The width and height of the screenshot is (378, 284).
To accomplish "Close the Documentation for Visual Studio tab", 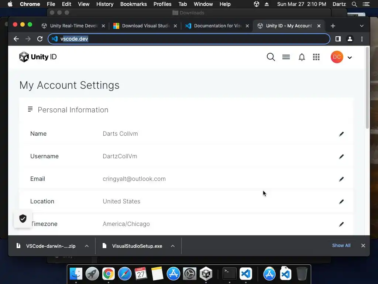I will pos(247,26).
